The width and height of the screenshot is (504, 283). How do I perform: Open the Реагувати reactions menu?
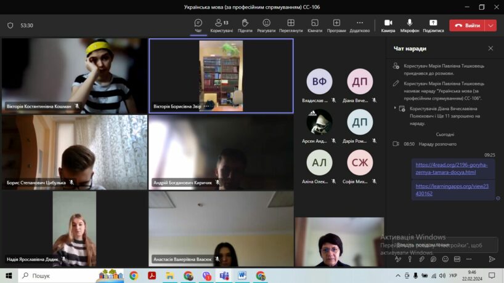coord(266,25)
